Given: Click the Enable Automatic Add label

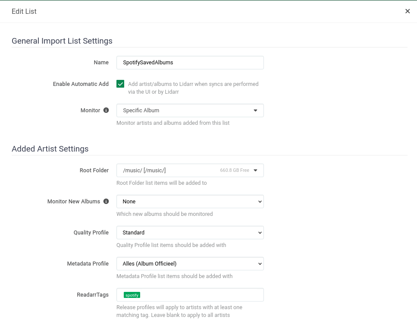Looking at the screenshot, I should 81,84.
